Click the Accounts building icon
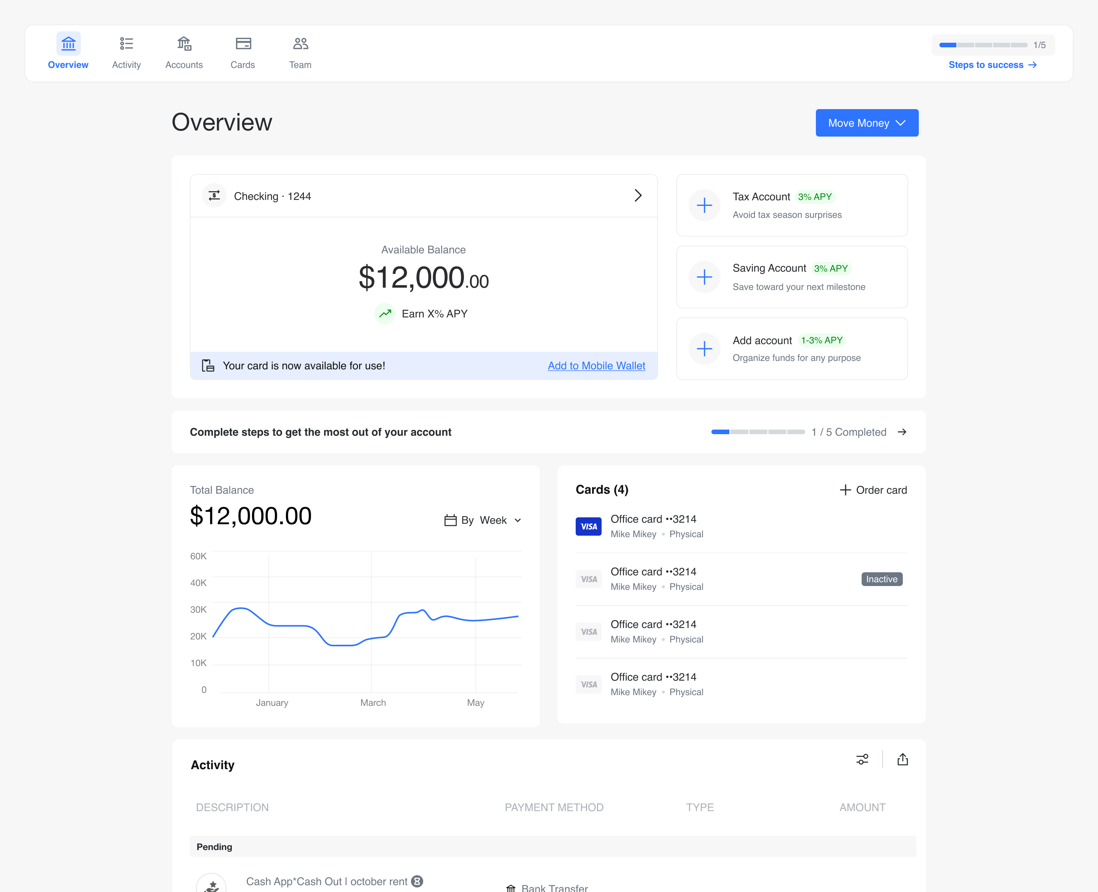The width and height of the screenshot is (1098, 892). click(x=184, y=43)
